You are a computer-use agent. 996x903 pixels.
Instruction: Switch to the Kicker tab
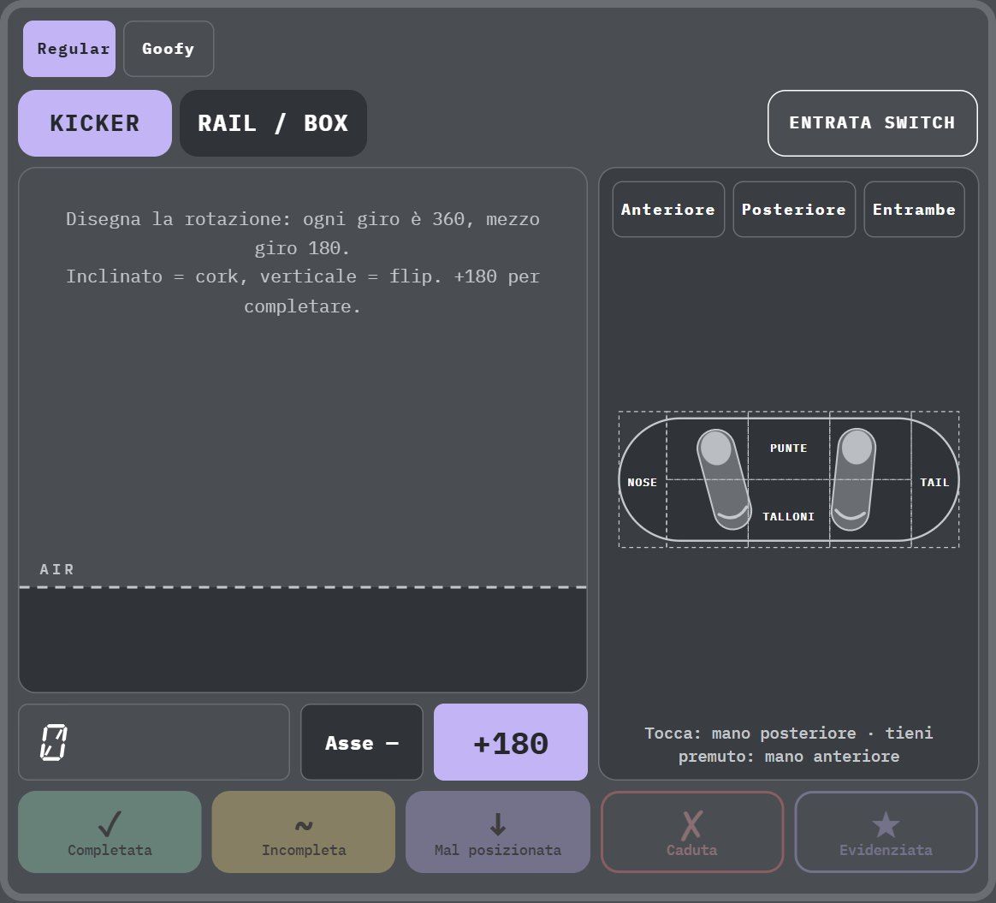point(95,122)
